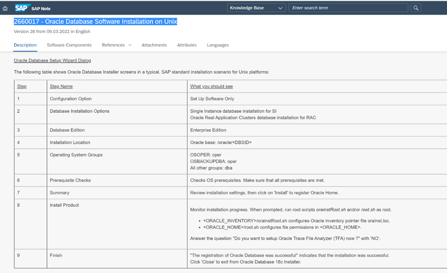Viewport: 447px width, 273px height.
Task: Click Oracle Real Application Clusters line
Action: 253,118
